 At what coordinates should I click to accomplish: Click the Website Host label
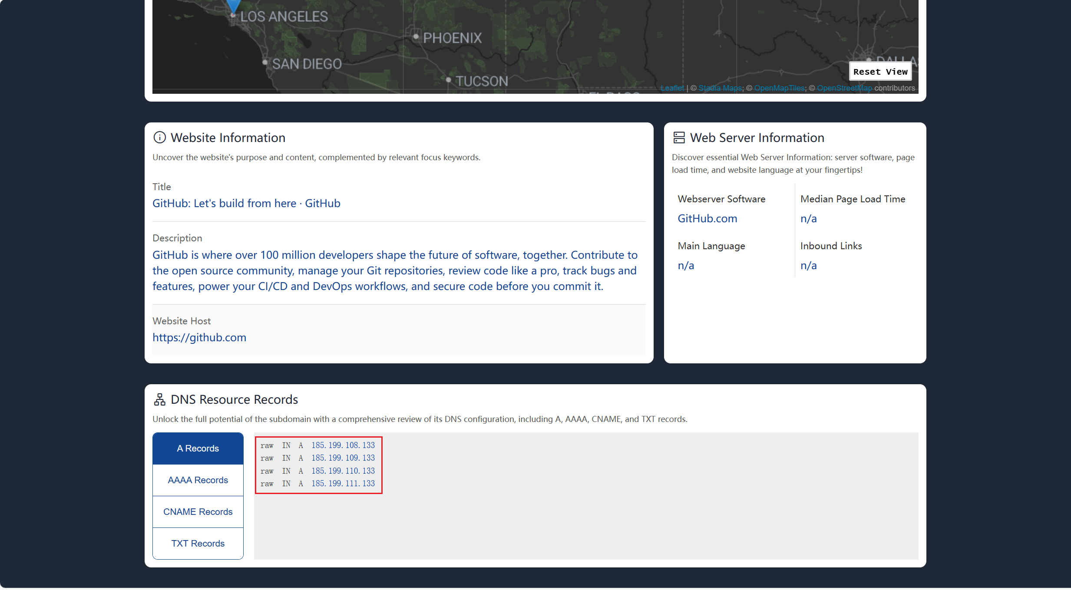(x=182, y=321)
